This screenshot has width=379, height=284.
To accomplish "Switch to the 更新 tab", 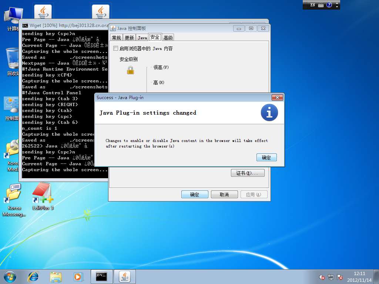I will [x=129, y=38].
